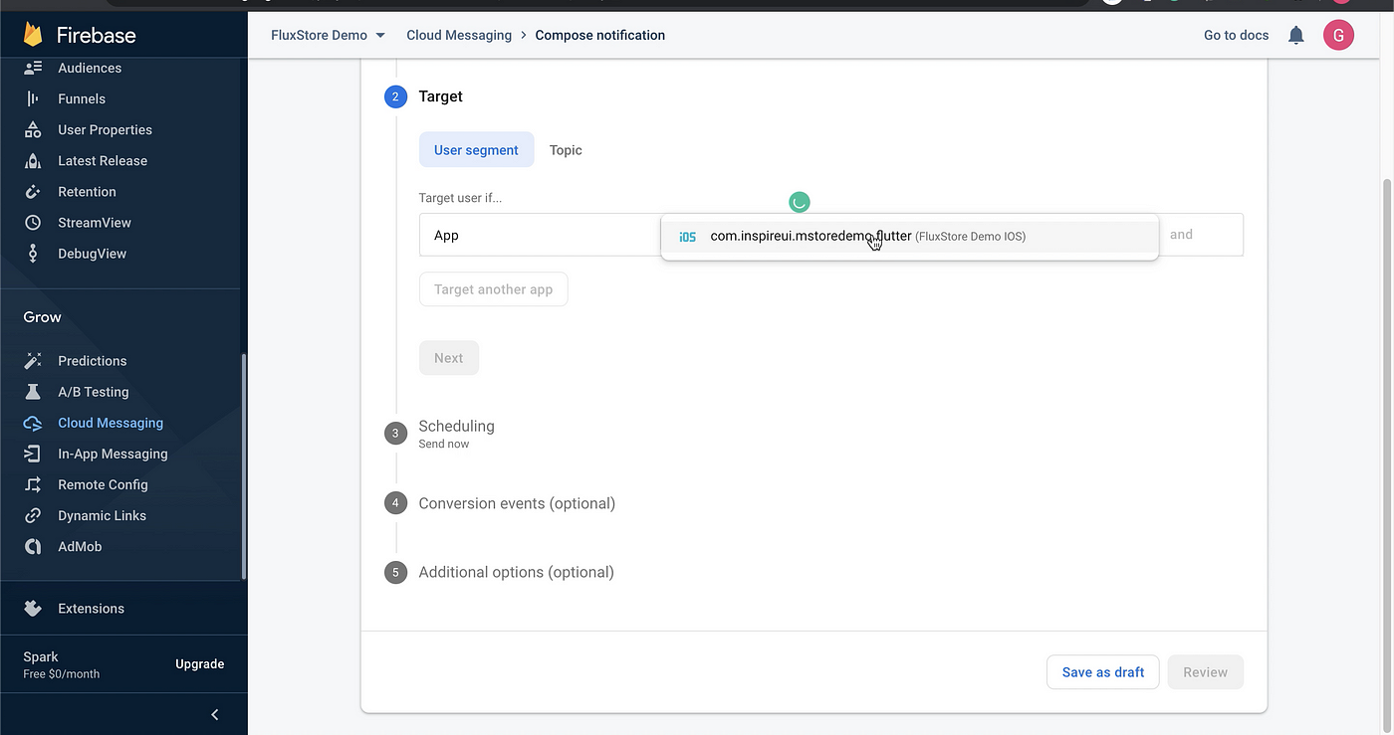Screen dimensions: 1394x735
Task: Click the StreamView clock icon
Action: 33,223
